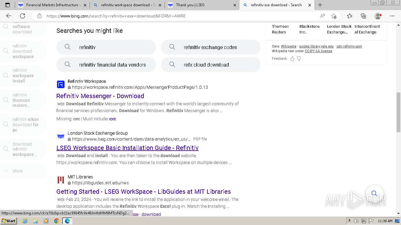
Task: Click the page vertical scrollbar thumb
Action: point(398,112)
